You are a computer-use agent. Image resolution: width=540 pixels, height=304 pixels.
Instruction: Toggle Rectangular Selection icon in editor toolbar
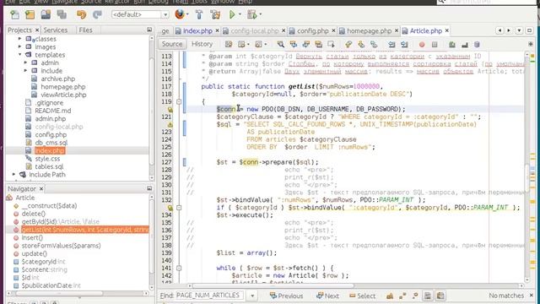pos(332,44)
